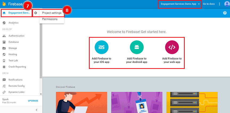The height and width of the screenshot is (113, 230).
Task: Open the settings gear icon
Action: (x=36, y=13)
